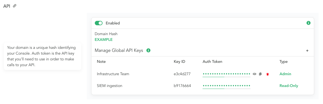Copy the API section anchor link
This screenshot has height=104, width=323.
(14, 6)
